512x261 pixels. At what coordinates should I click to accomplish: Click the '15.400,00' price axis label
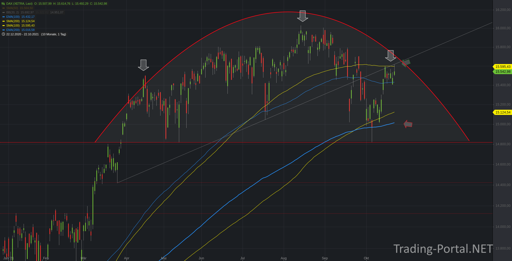(x=503, y=85)
